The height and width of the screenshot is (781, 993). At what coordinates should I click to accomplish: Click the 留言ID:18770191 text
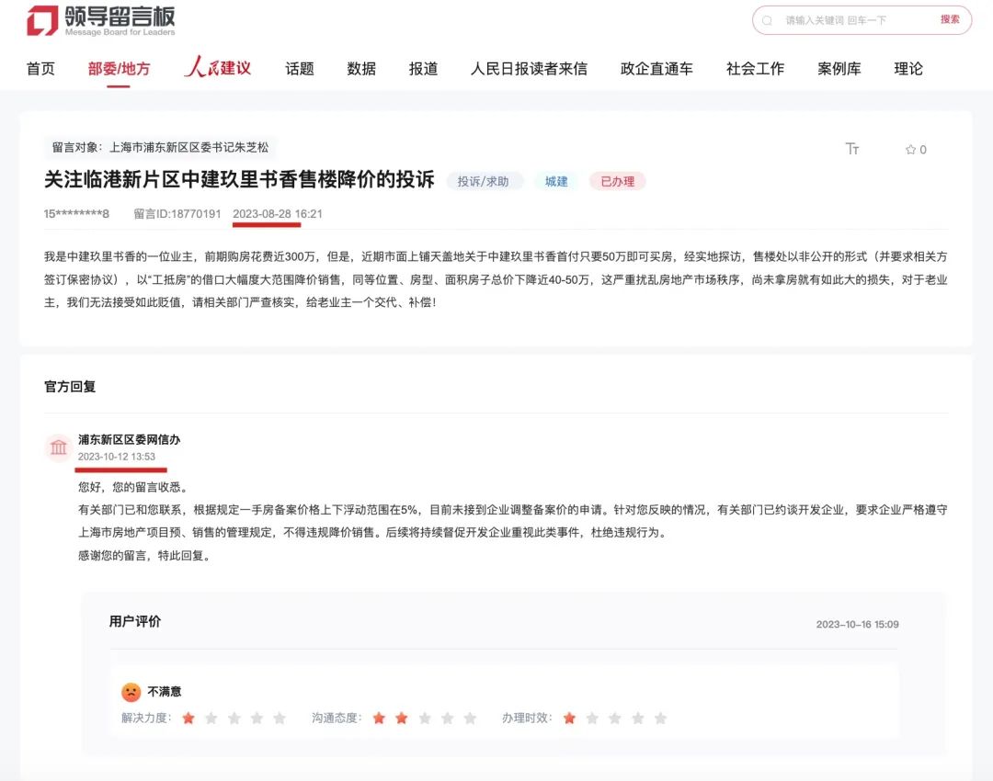click(177, 214)
